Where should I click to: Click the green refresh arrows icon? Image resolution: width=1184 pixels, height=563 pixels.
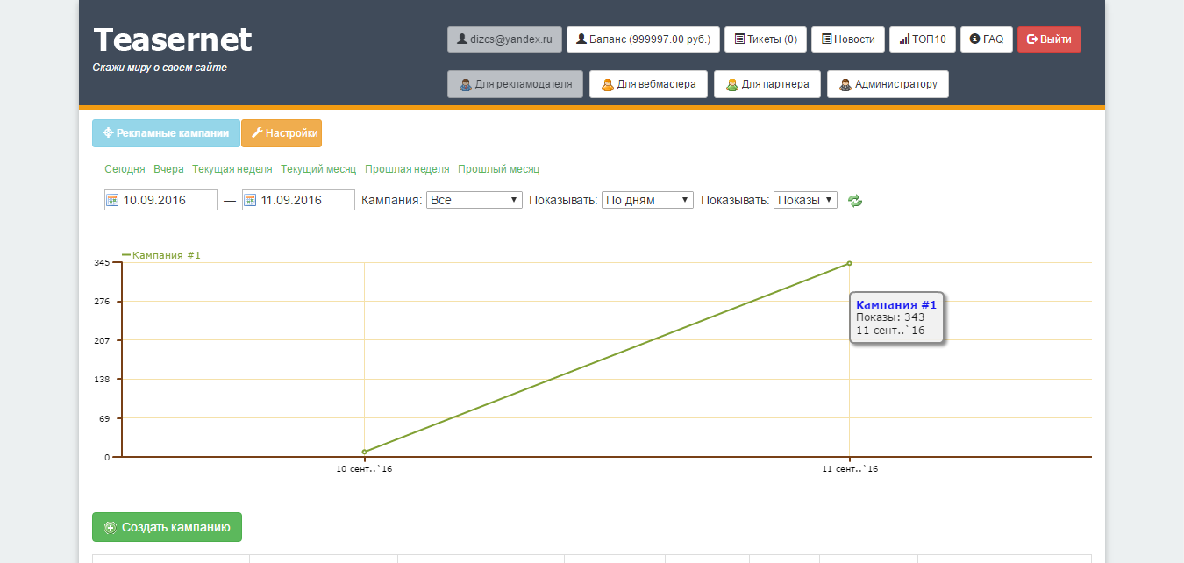(855, 201)
